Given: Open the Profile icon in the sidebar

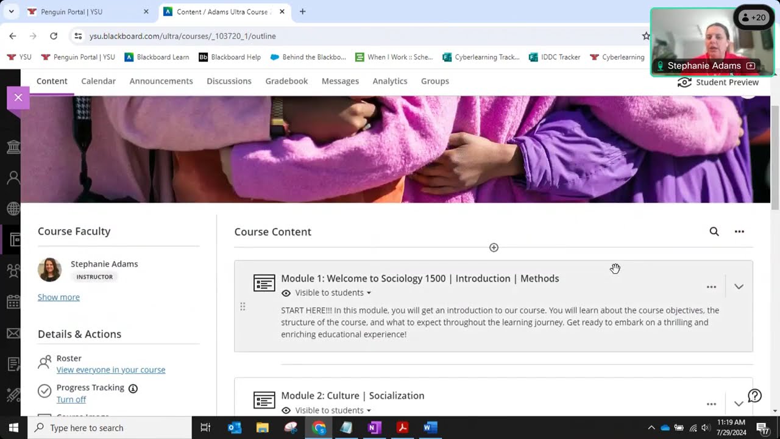Looking at the screenshot, I should point(13,178).
